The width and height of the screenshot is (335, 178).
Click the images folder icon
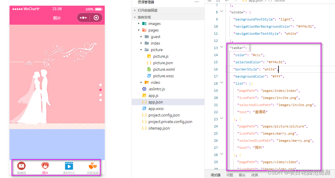144,23
